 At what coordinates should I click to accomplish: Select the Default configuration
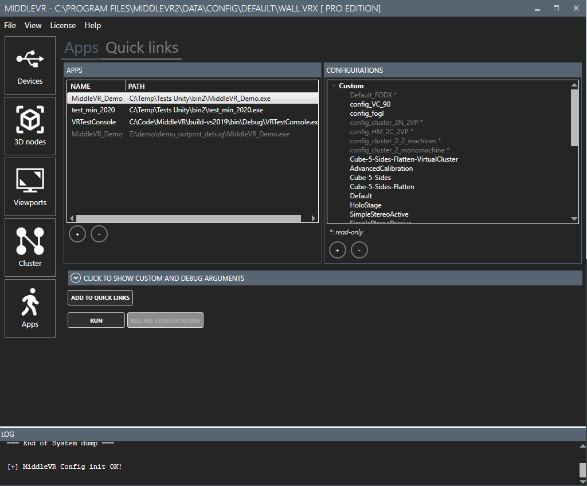tap(361, 196)
